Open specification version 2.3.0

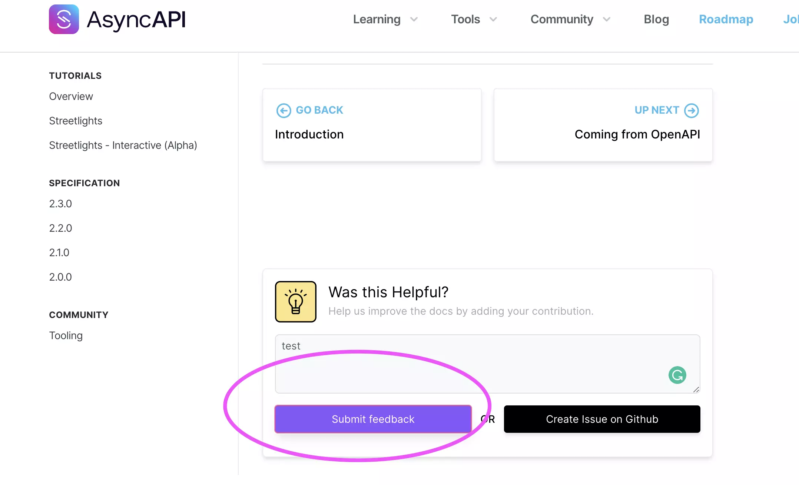(60, 204)
